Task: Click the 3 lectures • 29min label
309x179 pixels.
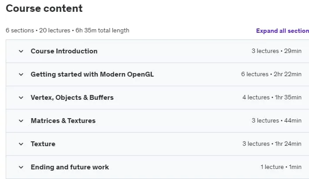Action: click(277, 51)
